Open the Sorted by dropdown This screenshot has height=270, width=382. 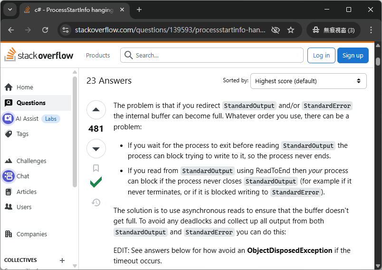(308, 81)
